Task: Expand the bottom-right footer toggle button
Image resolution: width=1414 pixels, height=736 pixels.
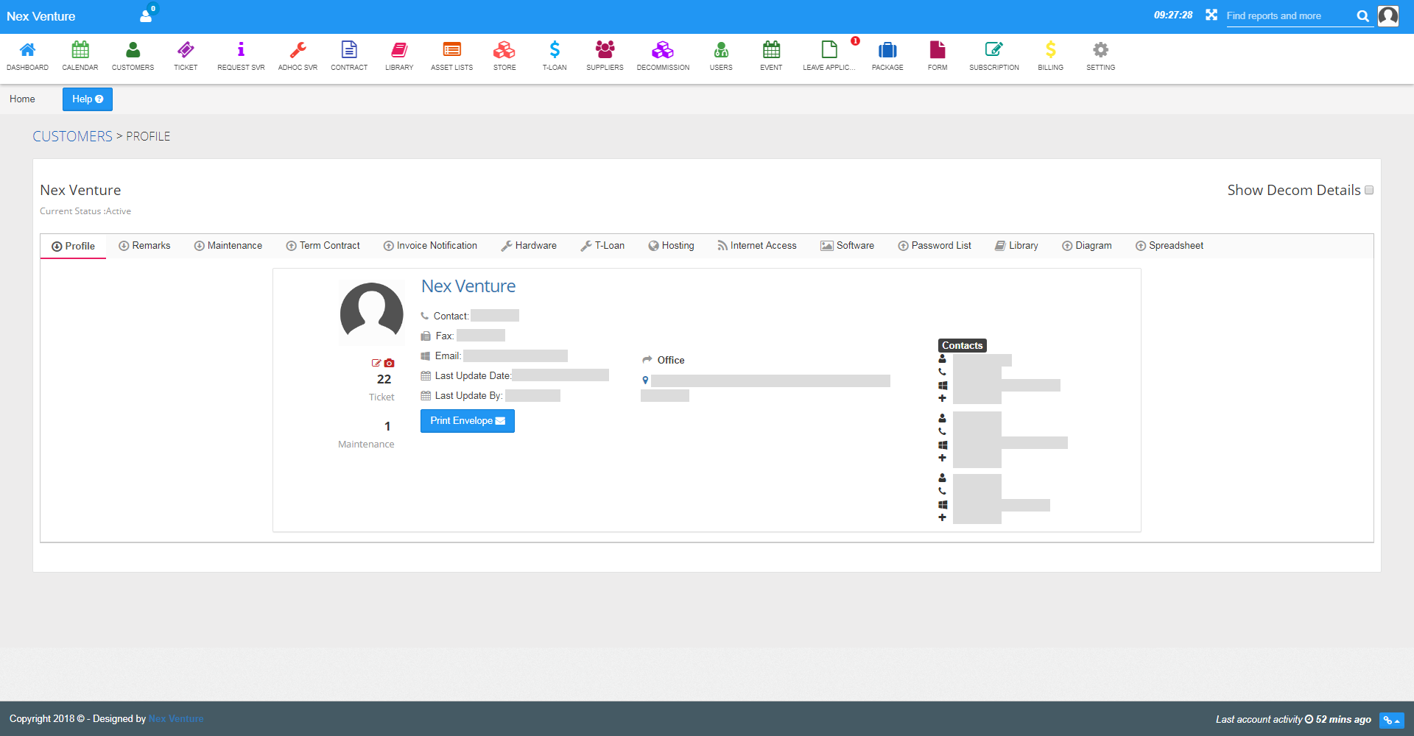Action: [x=1391, y=721]
